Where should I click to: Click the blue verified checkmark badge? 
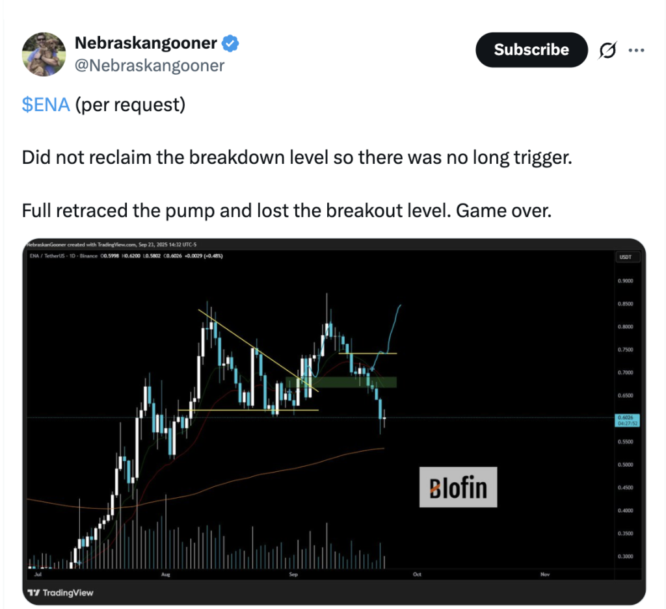231,44
